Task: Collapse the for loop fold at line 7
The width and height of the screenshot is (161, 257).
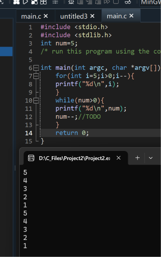Action: [36, 76]
